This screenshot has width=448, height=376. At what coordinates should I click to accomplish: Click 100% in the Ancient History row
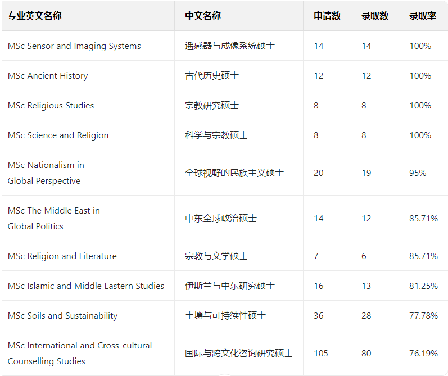[x=420, y=76]
